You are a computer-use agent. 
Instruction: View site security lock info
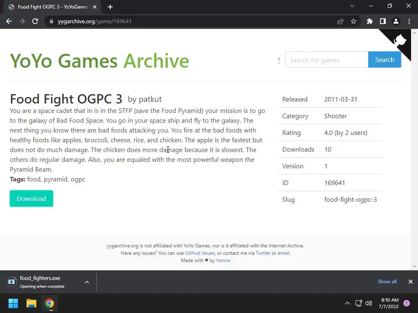tap(51, 21)
